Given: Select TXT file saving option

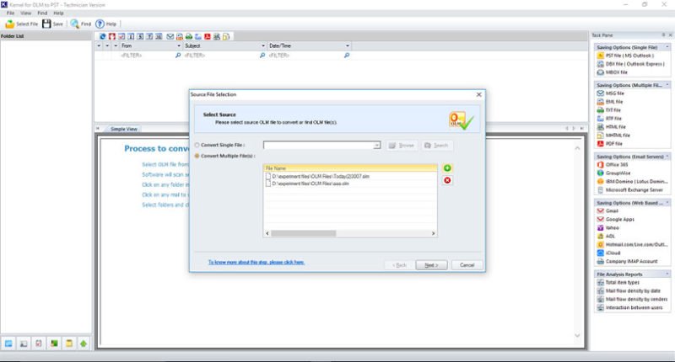Looking at the screenshot, I should pyautogui.click(x=609, y=110).
